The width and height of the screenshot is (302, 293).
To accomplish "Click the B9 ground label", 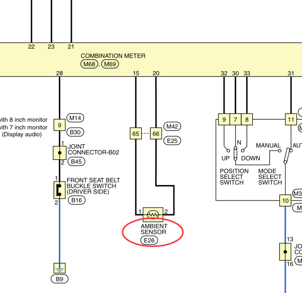I will click(59, 279).
